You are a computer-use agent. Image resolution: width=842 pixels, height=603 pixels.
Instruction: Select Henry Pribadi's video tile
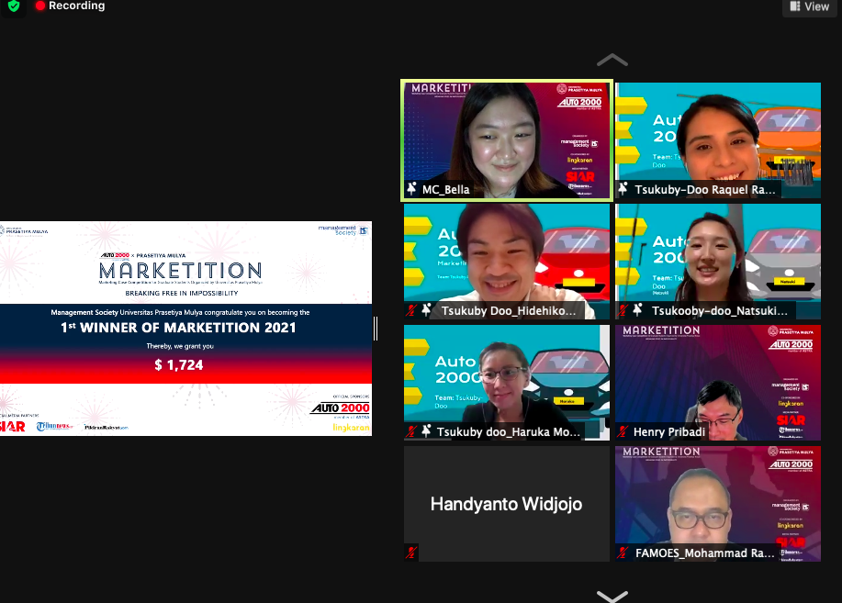tap(718, 383)
